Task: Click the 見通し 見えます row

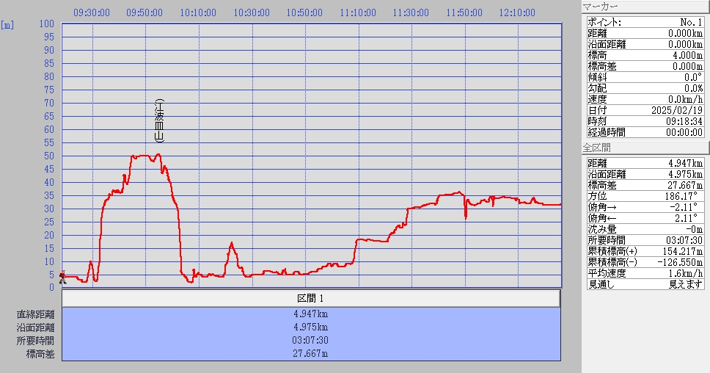Action: coord(645,284)
